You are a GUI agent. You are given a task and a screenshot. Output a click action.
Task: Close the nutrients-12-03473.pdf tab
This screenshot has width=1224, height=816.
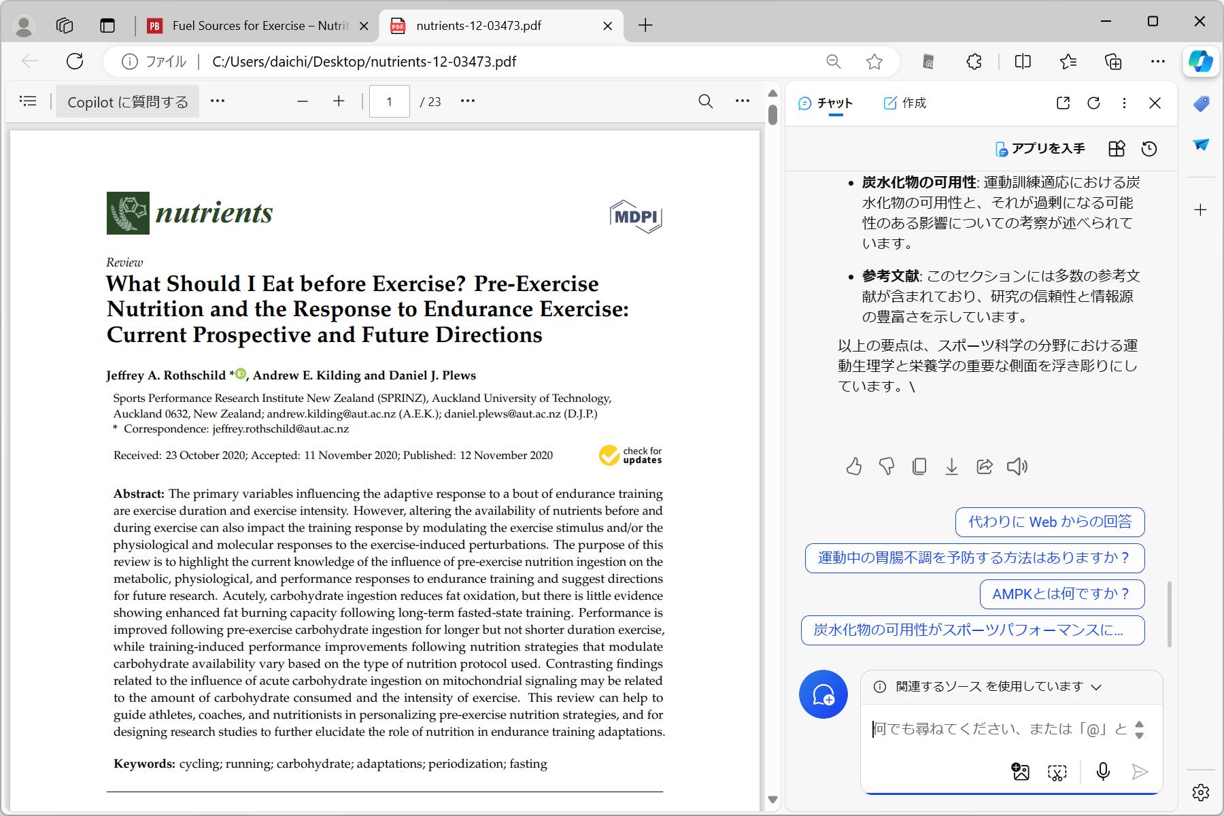coord(608,26)
